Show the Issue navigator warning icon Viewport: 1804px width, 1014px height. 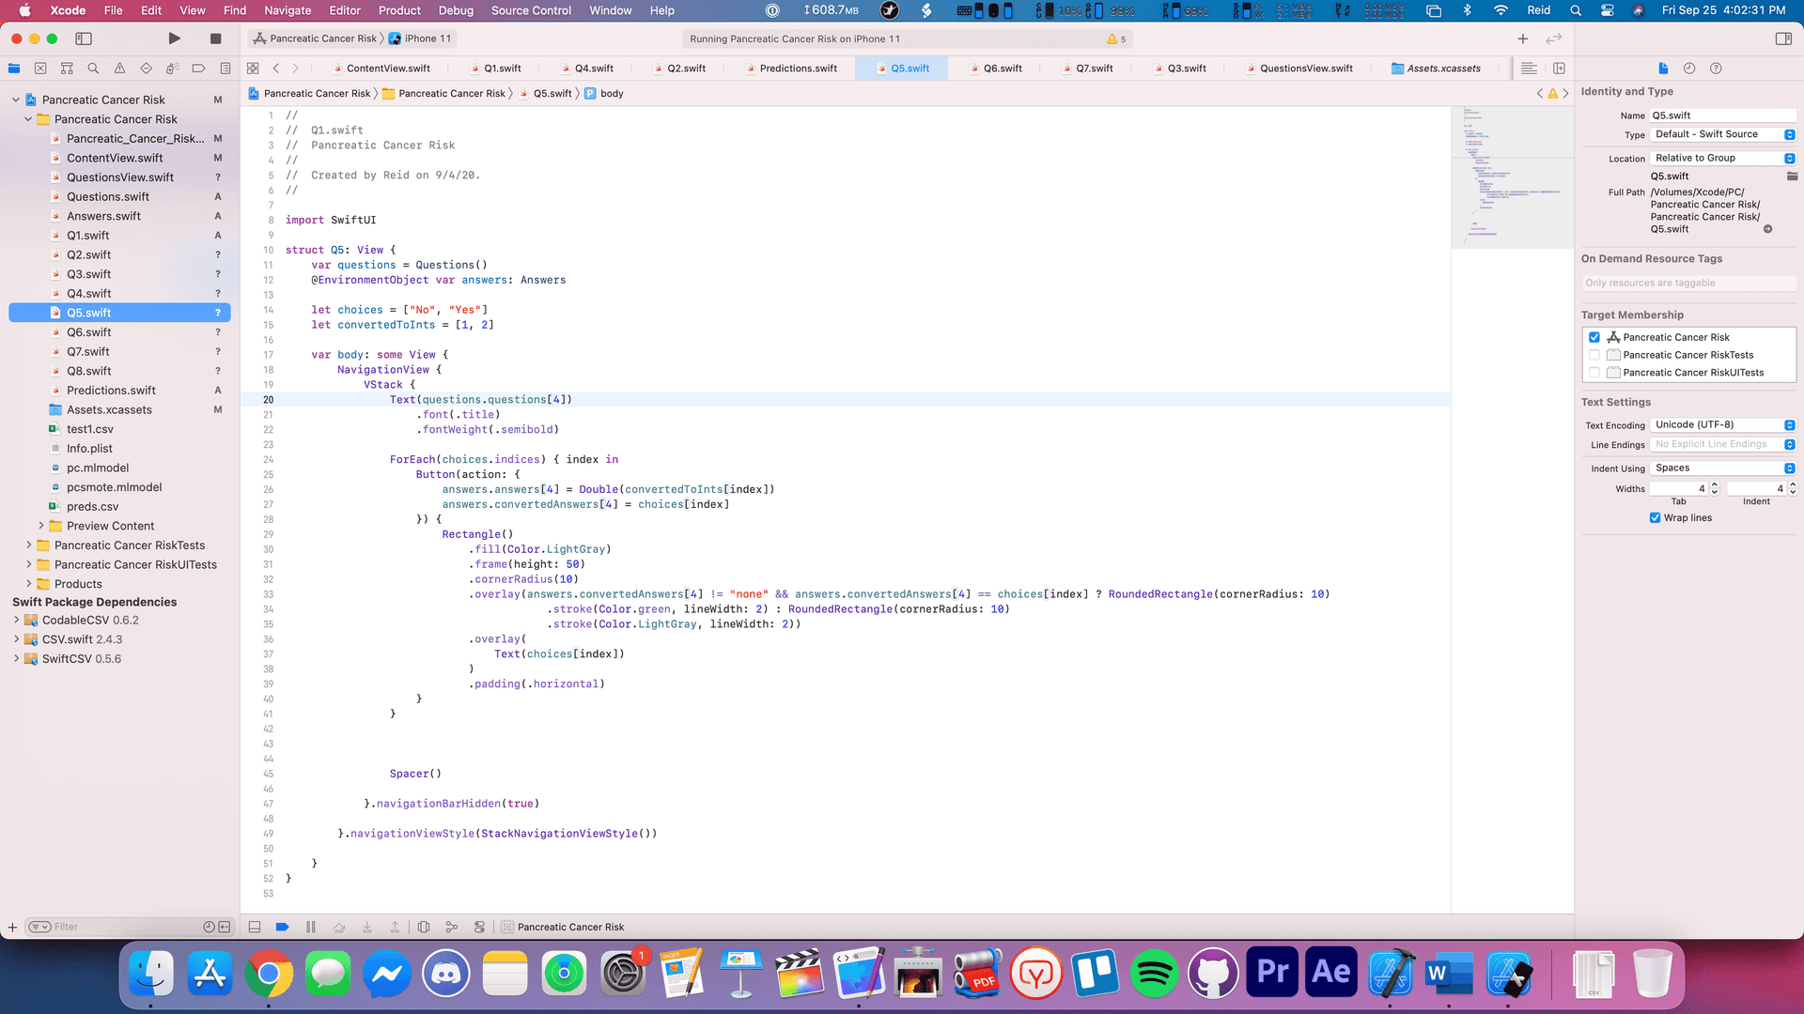[119, 69]
